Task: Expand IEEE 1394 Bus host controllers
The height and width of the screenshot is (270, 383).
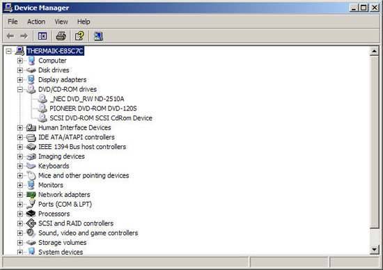Action: (20, 147)
